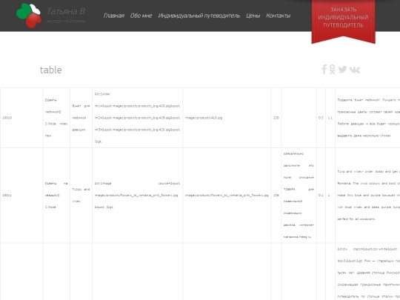This screenshot has height=300, width=400.
Task: Click the cell with value 0.5
Action: coord(321,118)
